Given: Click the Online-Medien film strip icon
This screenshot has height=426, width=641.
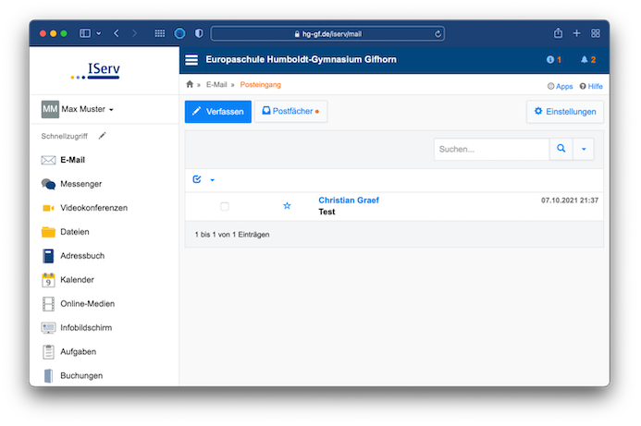Looking at the screenshot, I should 48,304.
